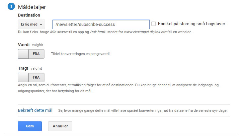Click the destination URL input field
Image resolution: width=242 pixels, height=137 pixels.
(x=101, y=24)
